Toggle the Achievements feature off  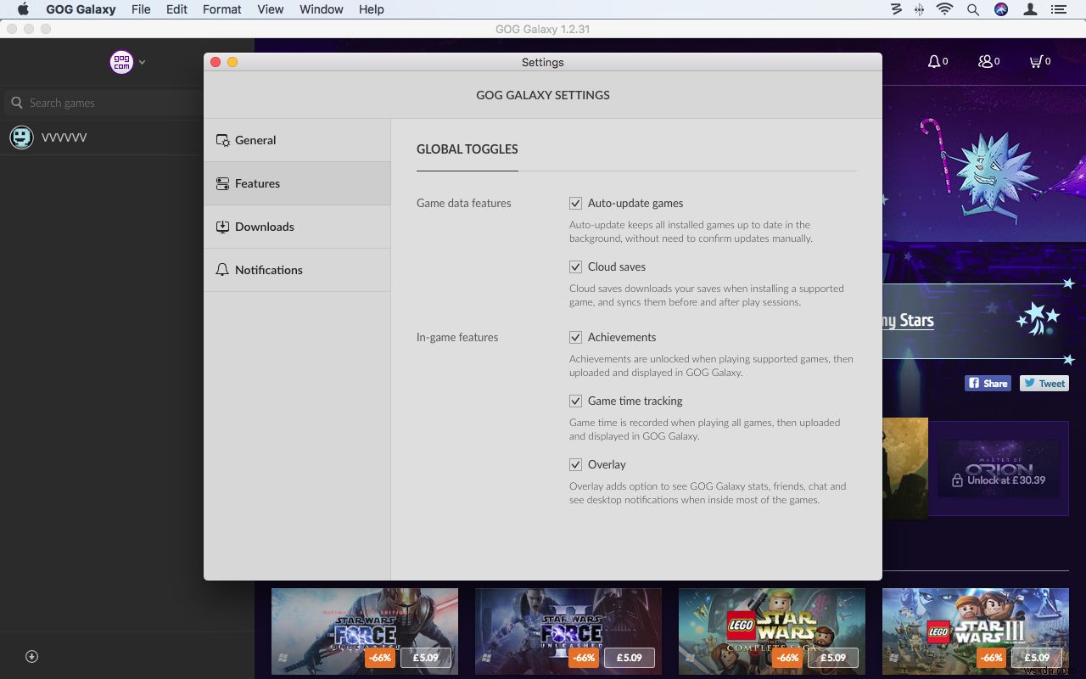(575, 337)
